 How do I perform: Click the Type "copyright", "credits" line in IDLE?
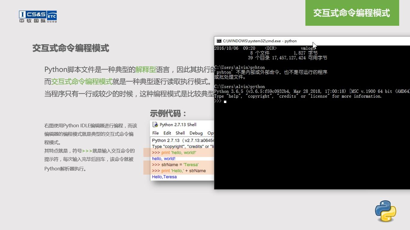tap(183, 146)
